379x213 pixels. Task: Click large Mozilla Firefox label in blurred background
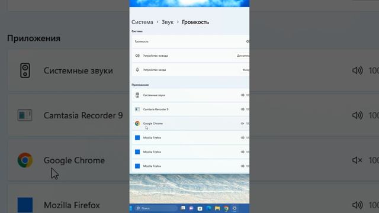72,205
